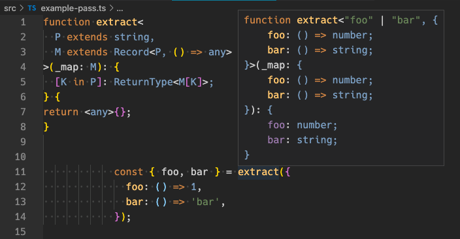Click the 'return' keyword on line 7
Screen dimensions: 460x239
tap(61, 112)
